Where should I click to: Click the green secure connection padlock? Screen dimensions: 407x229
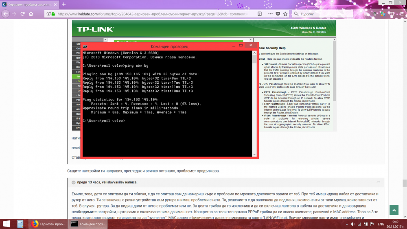point(53,14)
